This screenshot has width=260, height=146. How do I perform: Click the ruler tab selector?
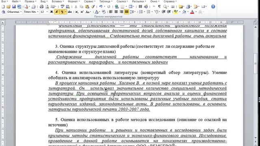[x=3, y=22]
